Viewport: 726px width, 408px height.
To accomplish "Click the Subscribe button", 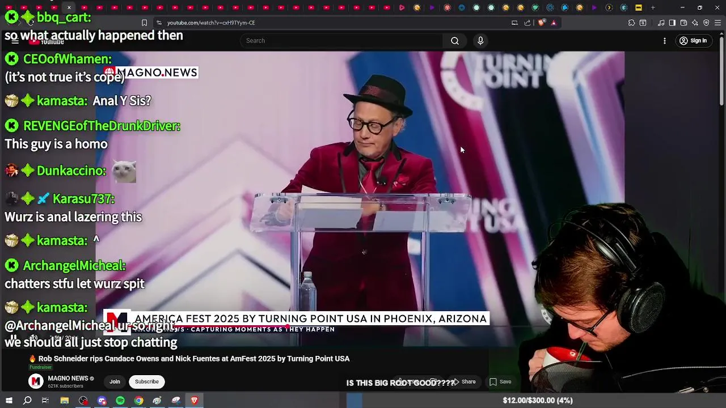I will pos(146,382).
